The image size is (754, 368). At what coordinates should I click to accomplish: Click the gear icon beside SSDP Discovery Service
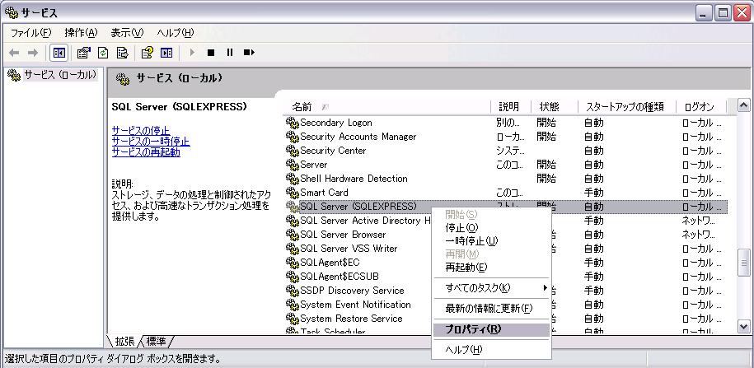tap(293, 291)
